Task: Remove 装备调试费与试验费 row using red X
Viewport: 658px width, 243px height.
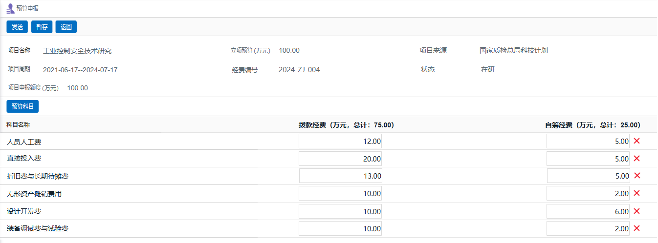Action: (636, 228)
